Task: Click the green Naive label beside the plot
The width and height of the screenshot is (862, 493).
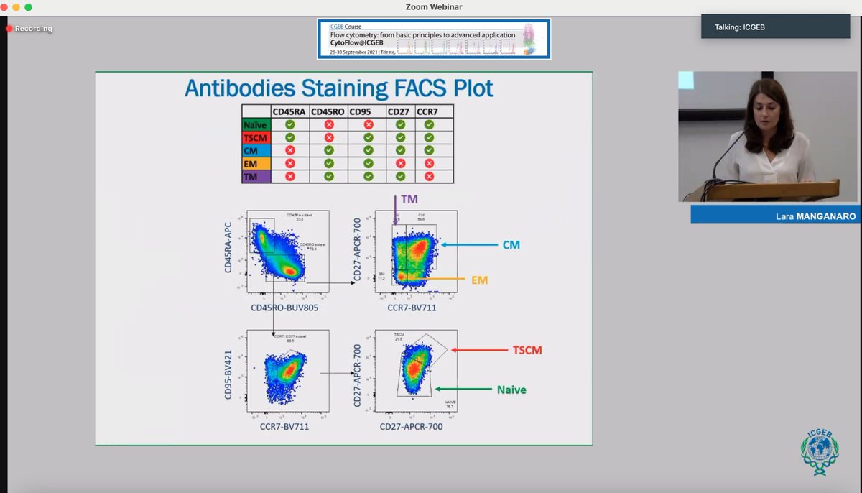Action: pyautogui.click(x=511, y=390)
